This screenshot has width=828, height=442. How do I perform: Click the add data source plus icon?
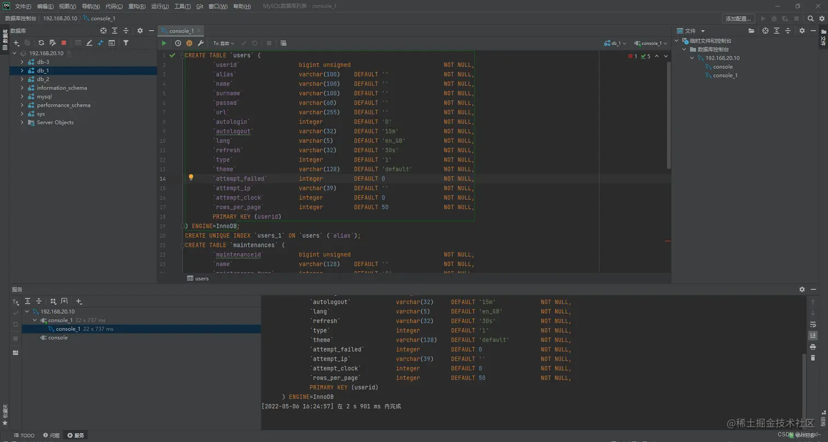click(16, 43)
